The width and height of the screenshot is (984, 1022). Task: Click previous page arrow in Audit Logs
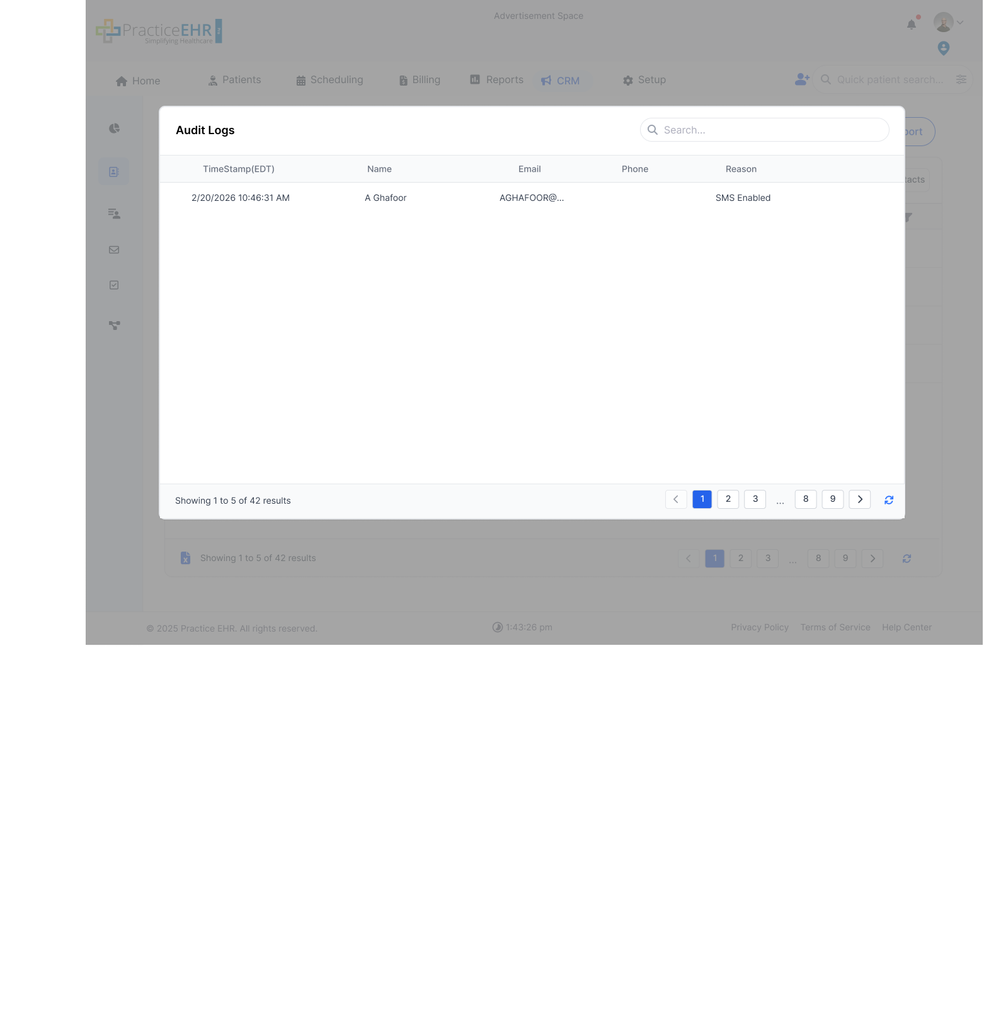click(676, 499)
